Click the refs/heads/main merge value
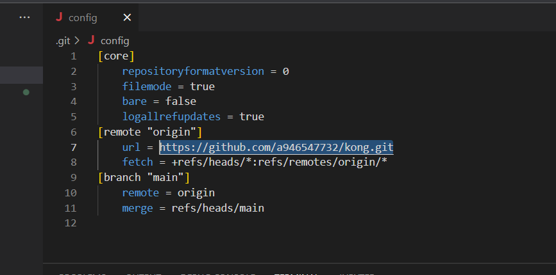The width and height of the screenshot is (556, 275). [217, 208]
